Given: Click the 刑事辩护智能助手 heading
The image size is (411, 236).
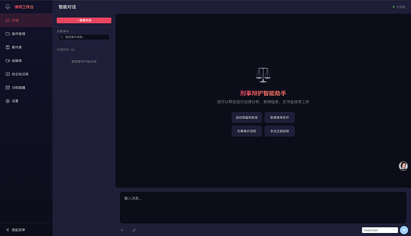Looking at the screenshot, I should click(263, 93).
